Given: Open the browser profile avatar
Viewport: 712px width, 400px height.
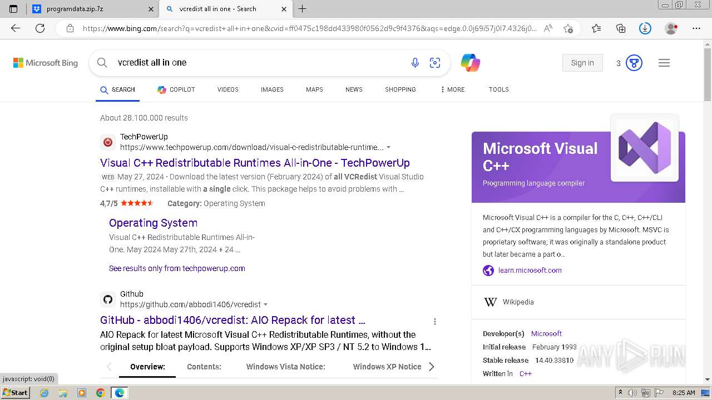Looking at the screenshot, I should click(671, 28).
